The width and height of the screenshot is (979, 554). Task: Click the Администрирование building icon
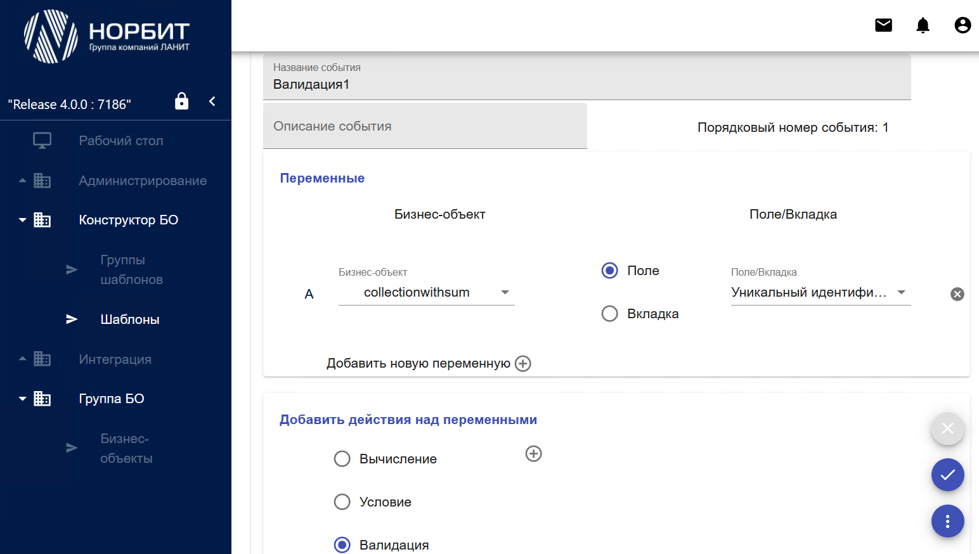pos(42,181)
